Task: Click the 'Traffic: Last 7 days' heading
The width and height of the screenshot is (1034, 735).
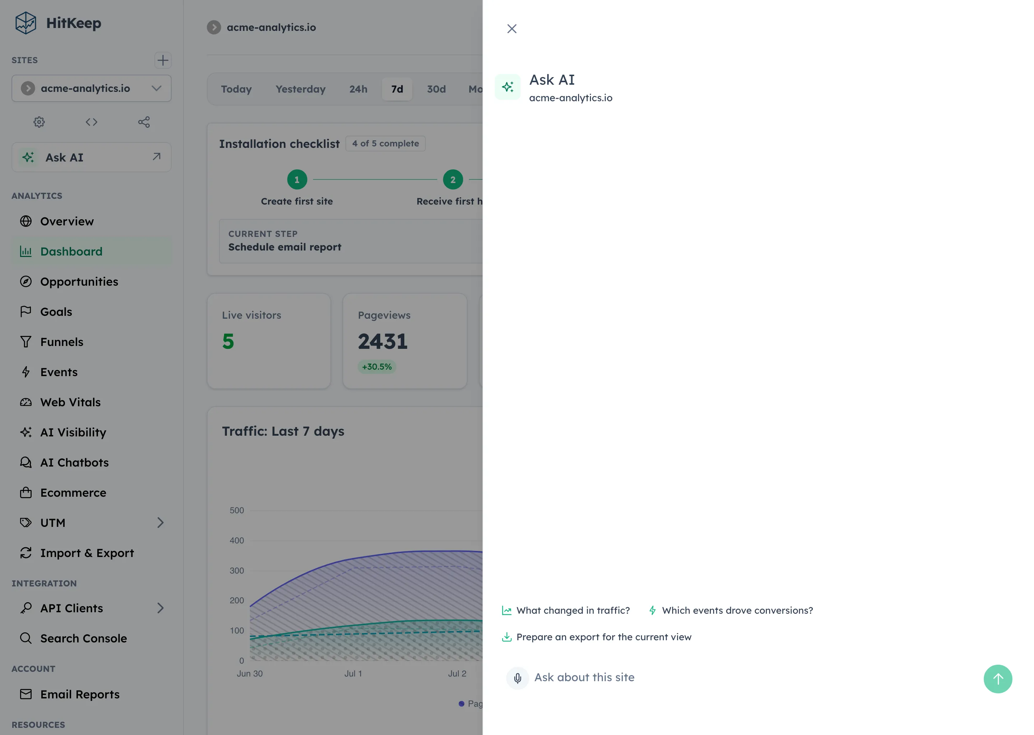Action: click(283, 431)
